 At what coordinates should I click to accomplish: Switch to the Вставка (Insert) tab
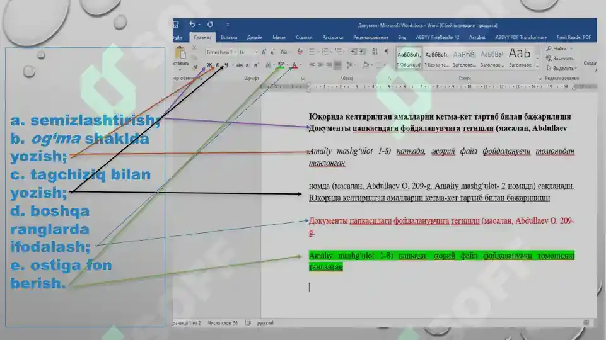click(229, 37)
